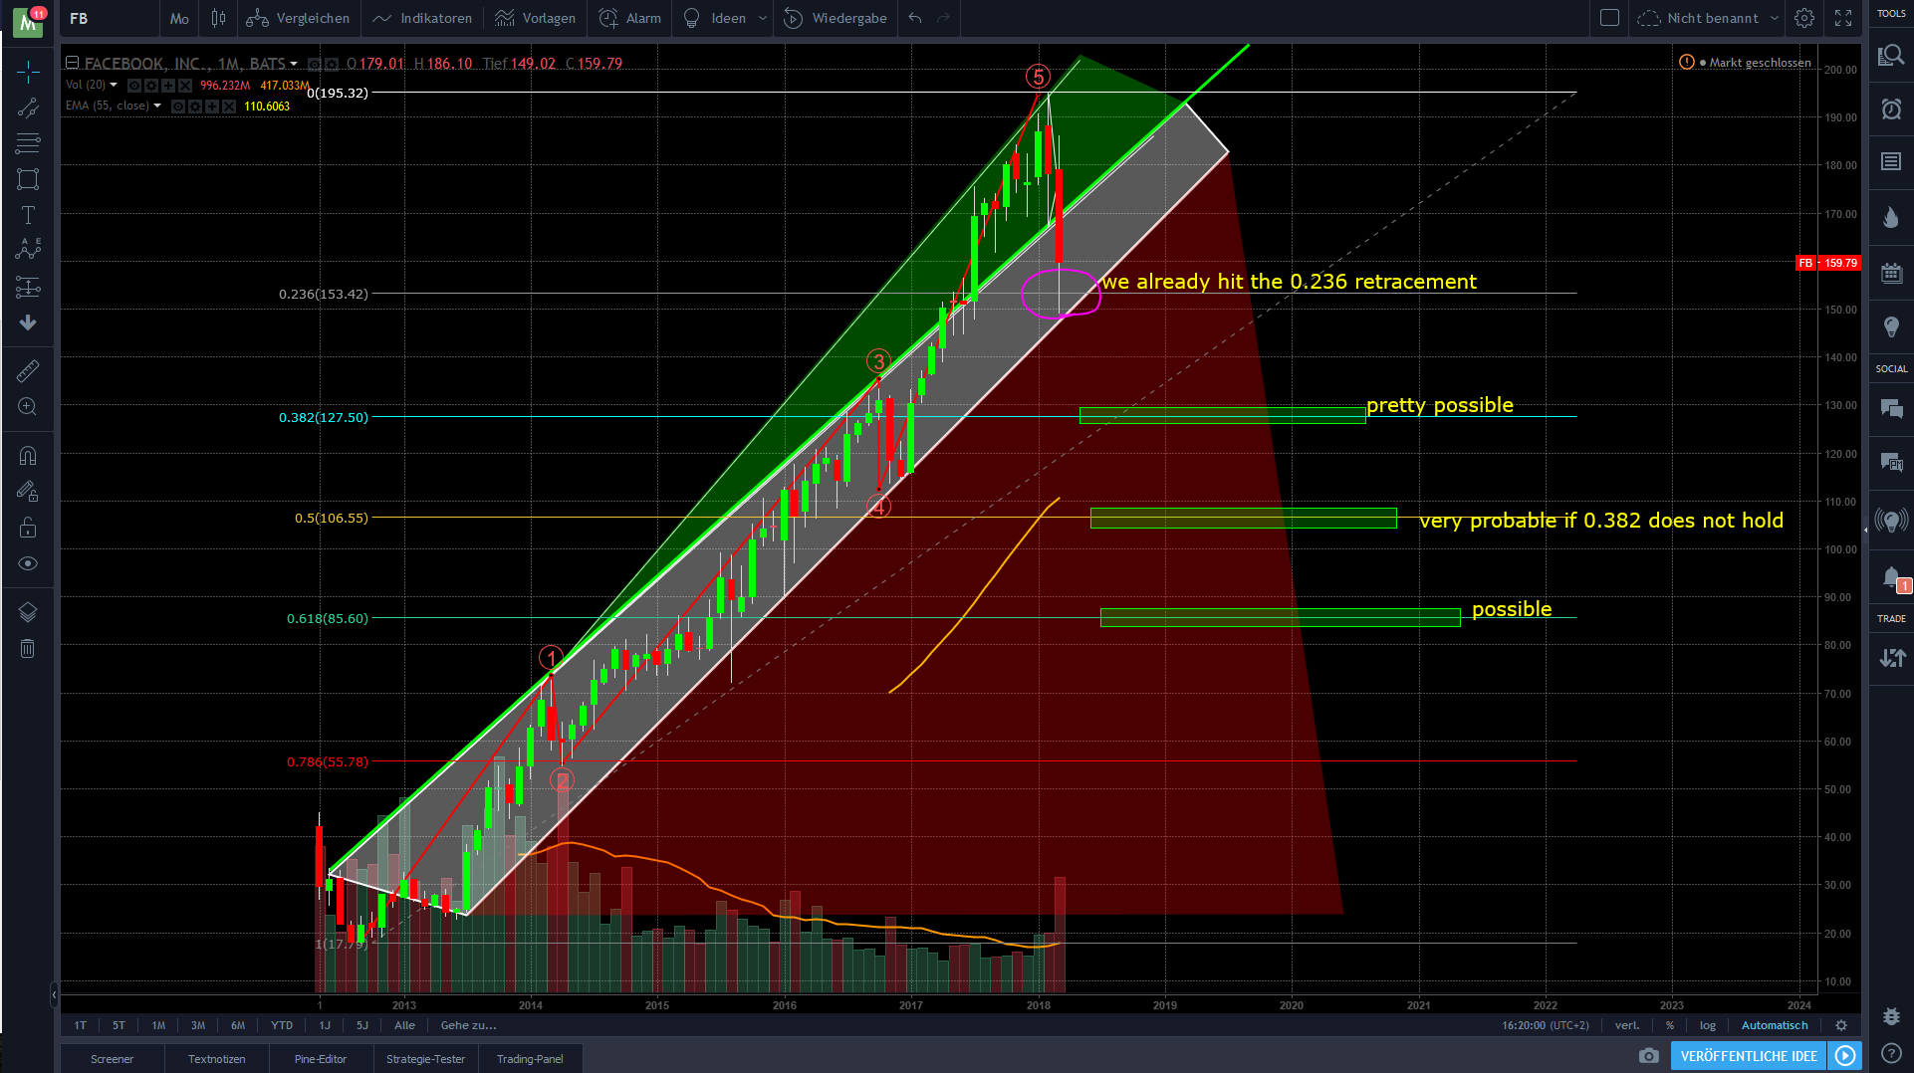Image resolution: width=1914 pixels, height=1073 pixels.
Task: Click the bug report icon
Action: [x=1891, y=1016]
